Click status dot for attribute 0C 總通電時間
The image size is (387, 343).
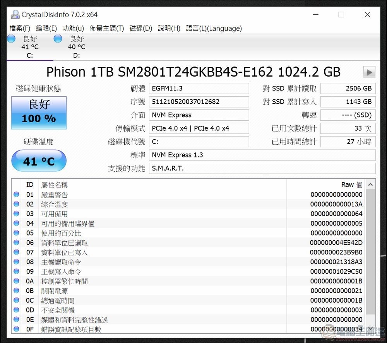(x=17, y=300)
